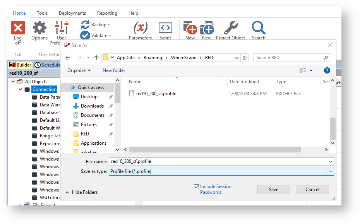360x224 pixels.
Task: Collapse the All Objects tree node
Action: point(13,82)
